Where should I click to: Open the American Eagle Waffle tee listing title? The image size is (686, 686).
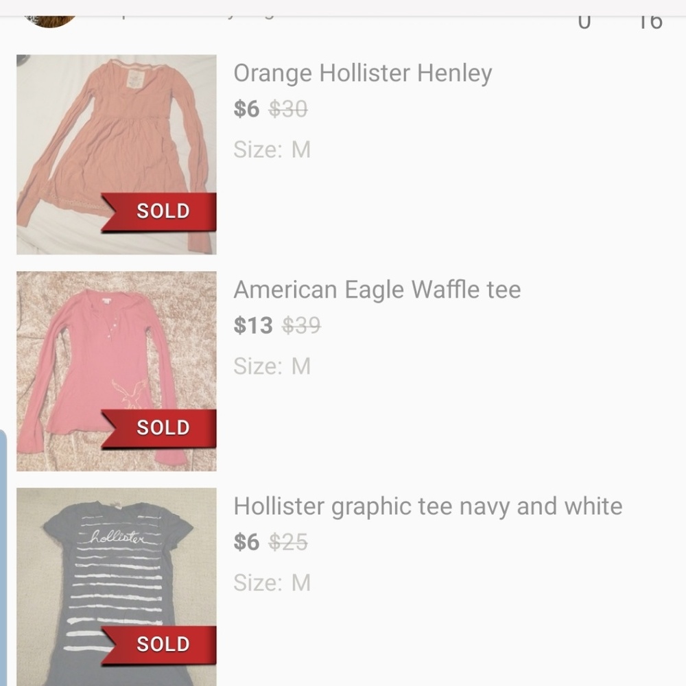click(x=377, y=289)
